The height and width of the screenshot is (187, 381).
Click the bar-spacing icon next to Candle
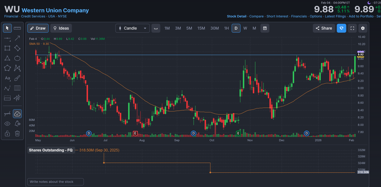coord(156,28)
